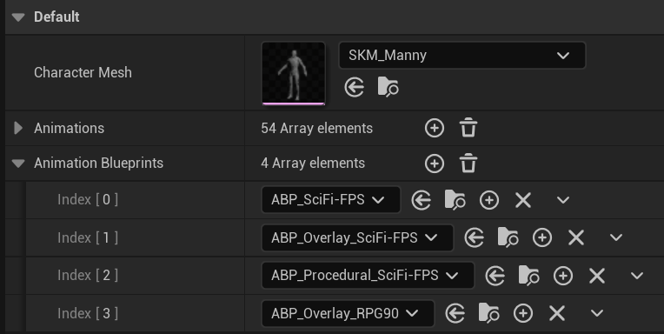This screenshot has width=664, height=334.
Task: Add element to Animations array
Action: [435, 128]
